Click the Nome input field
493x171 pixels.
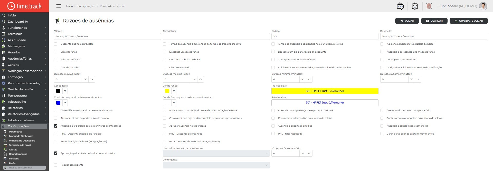tap(107, 36)
